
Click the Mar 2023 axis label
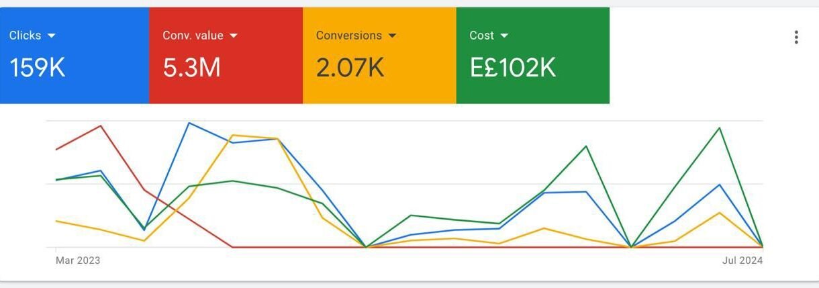click(x=78, y=260)
